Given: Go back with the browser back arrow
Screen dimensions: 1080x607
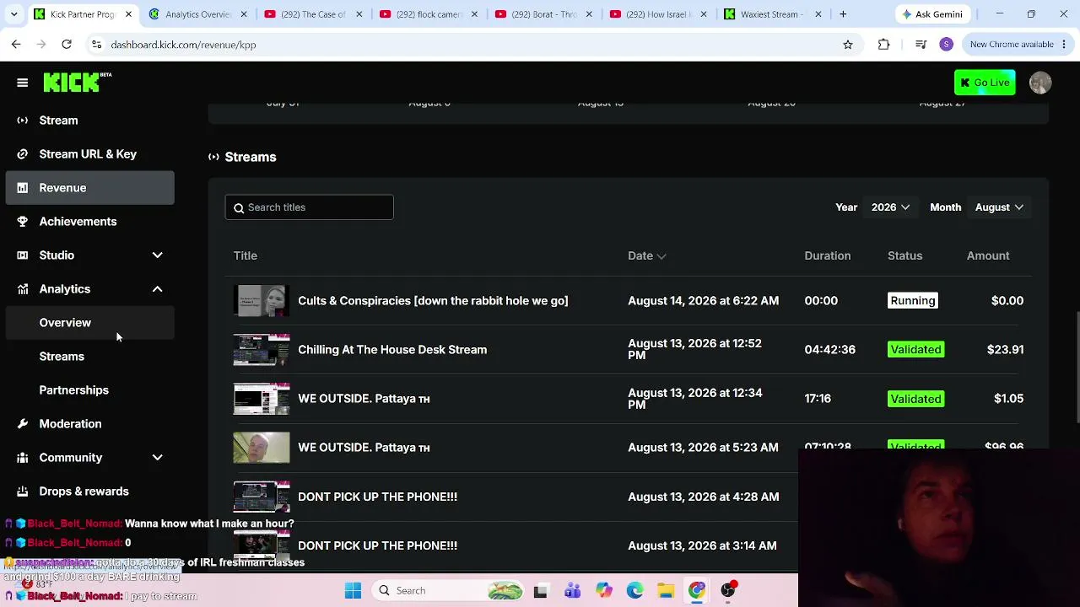Looking at the screenshot, I should click(16, 45).
